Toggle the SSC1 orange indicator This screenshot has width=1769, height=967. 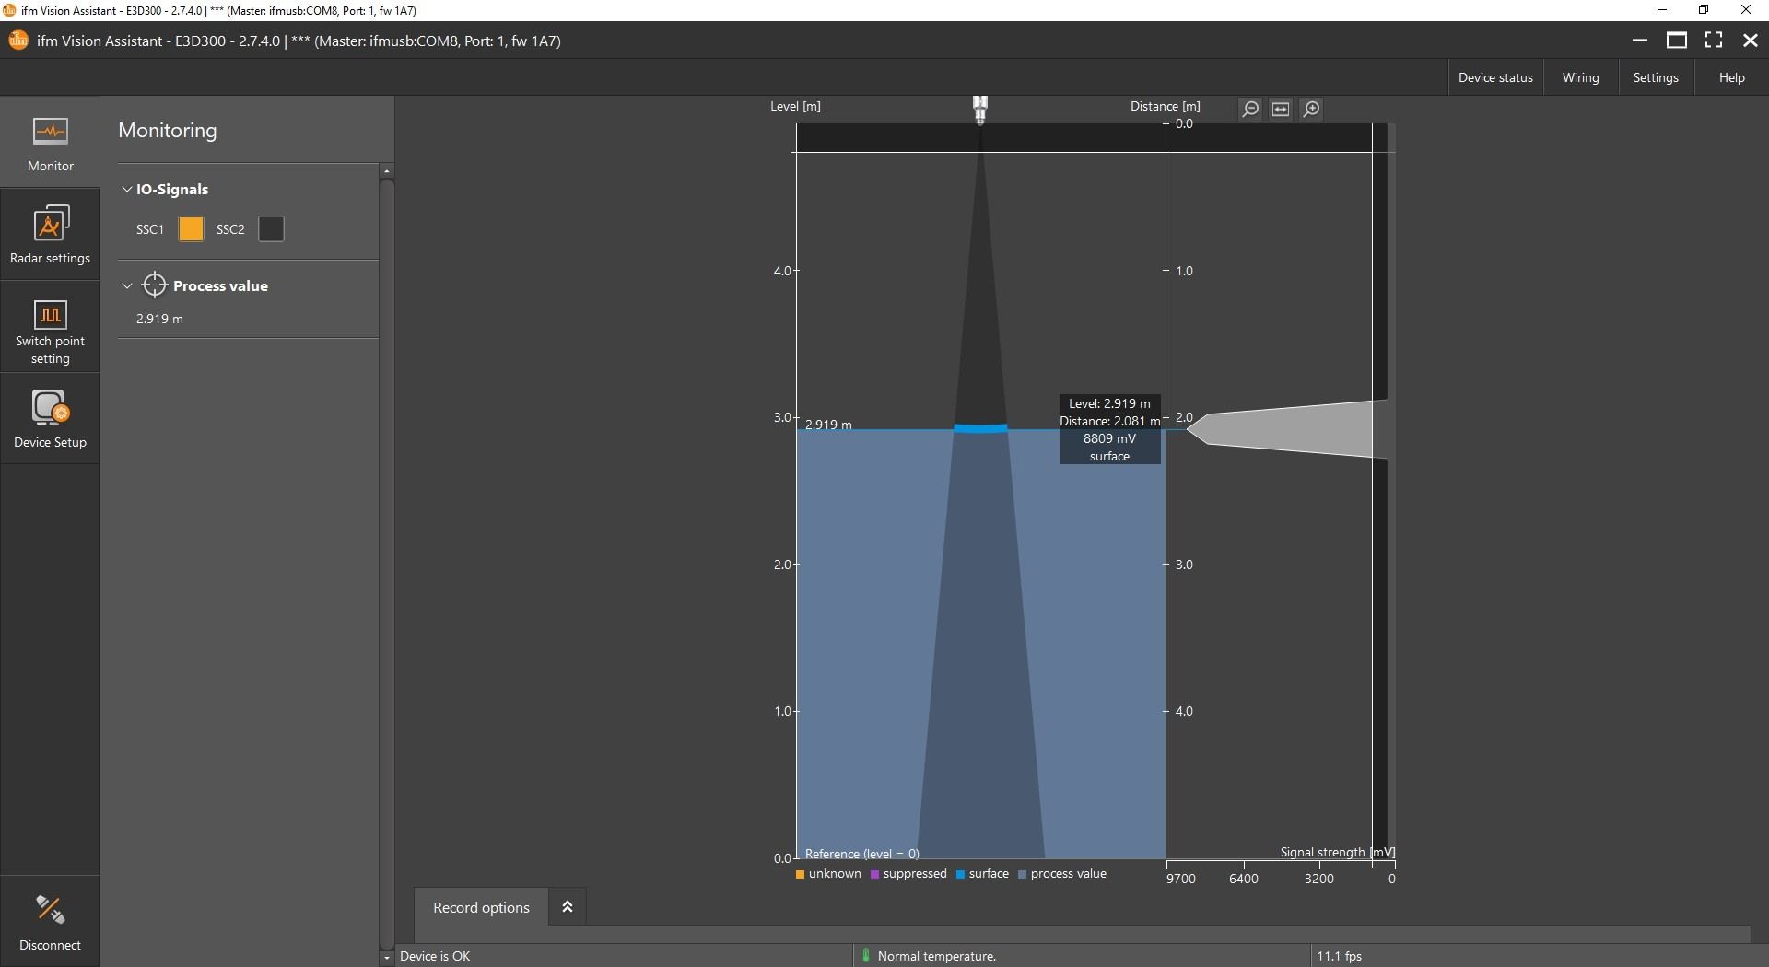click(x=191, y=229)
